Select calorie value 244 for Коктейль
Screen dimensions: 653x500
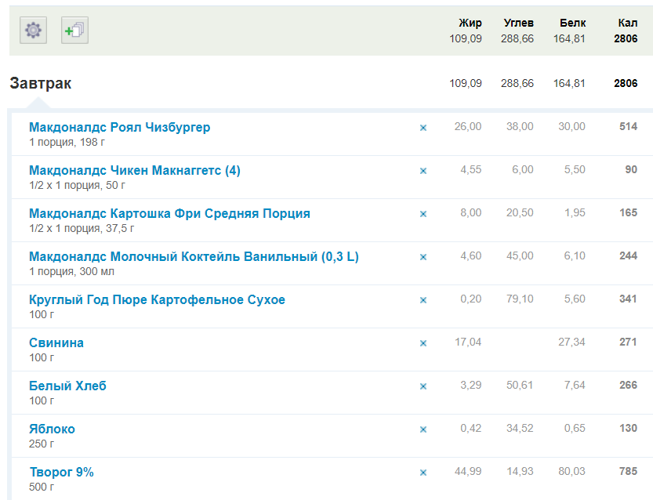[x=629, y=255]
